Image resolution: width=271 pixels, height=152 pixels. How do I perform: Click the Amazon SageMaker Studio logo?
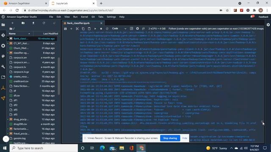[3, 17]
